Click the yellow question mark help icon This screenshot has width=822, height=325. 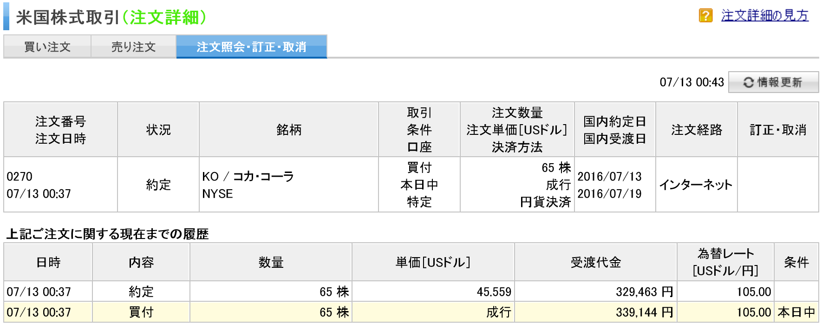pyautogui.click(x=705, y=16)
